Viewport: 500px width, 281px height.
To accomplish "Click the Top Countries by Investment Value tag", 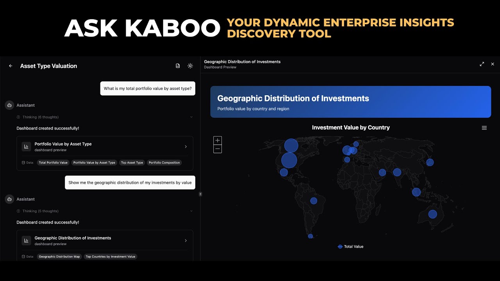I will coord(111,257).
